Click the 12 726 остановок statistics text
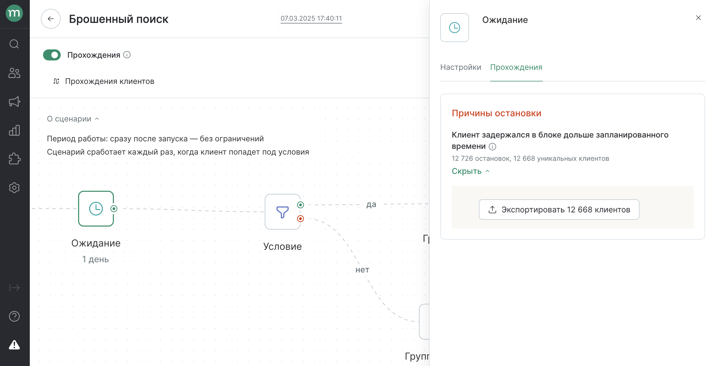 point(530,158)
